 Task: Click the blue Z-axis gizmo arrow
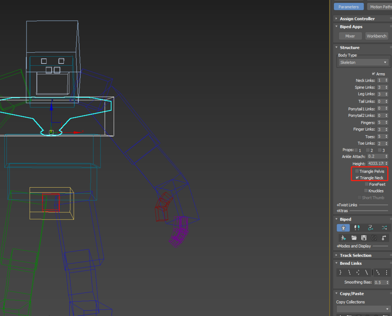pos(51,106)
